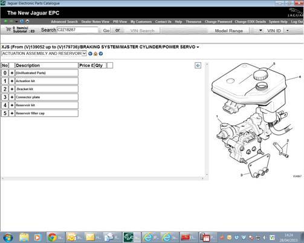The image size is (304, 243).
Task: Open Google Chrome from the taskbar
Action: pyautogui.click(x=53, y=238)
